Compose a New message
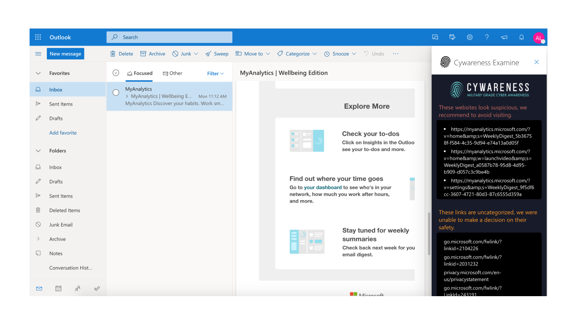Viewport: 577px width, 324px height. coord(65,54)
